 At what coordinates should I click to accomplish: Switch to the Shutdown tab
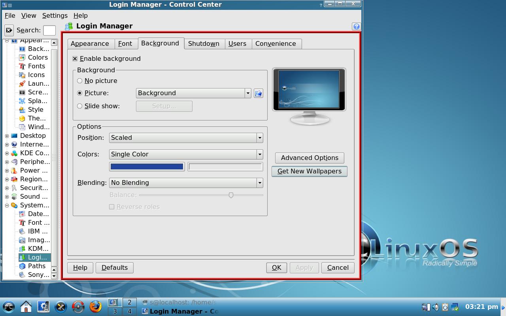[x=204, y=44]
